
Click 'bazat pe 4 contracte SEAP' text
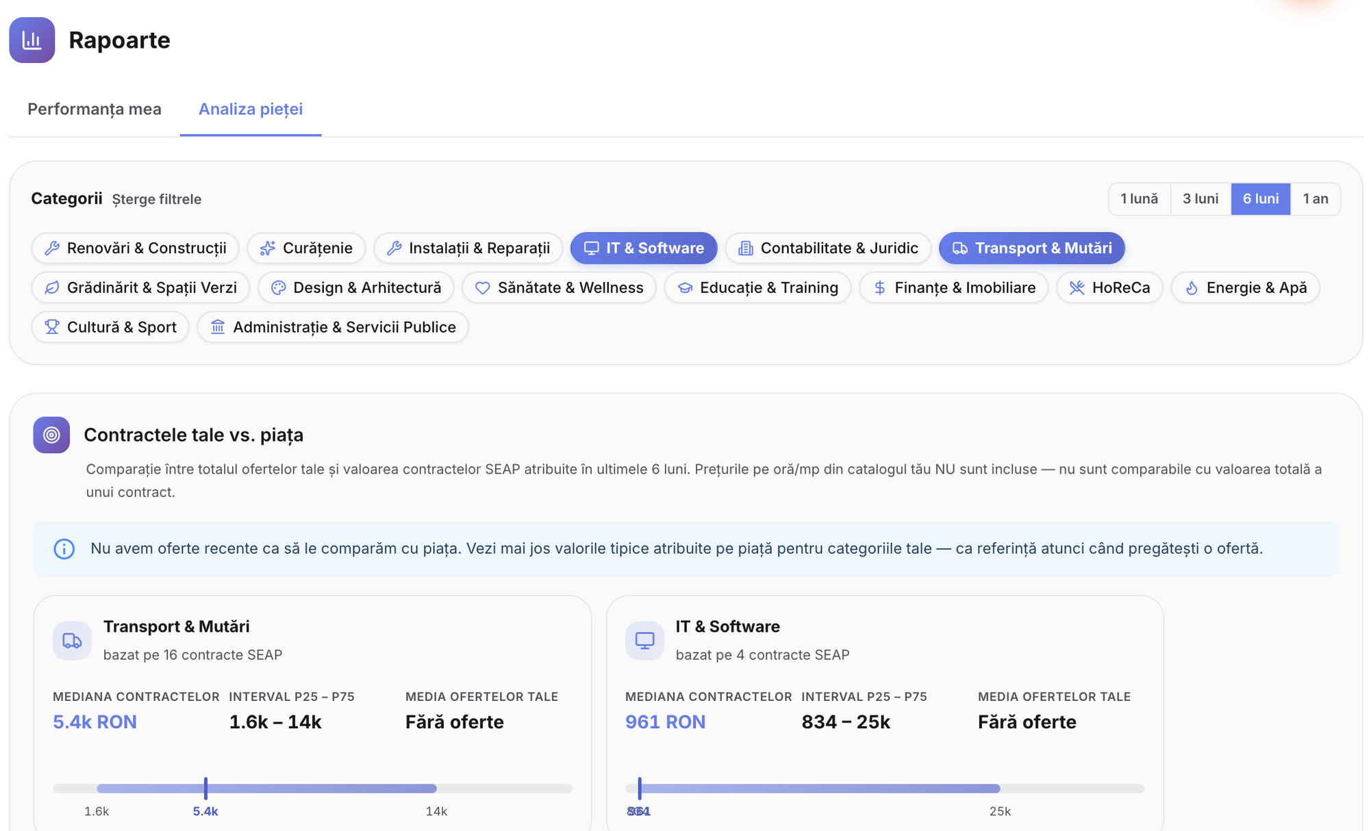762,655
